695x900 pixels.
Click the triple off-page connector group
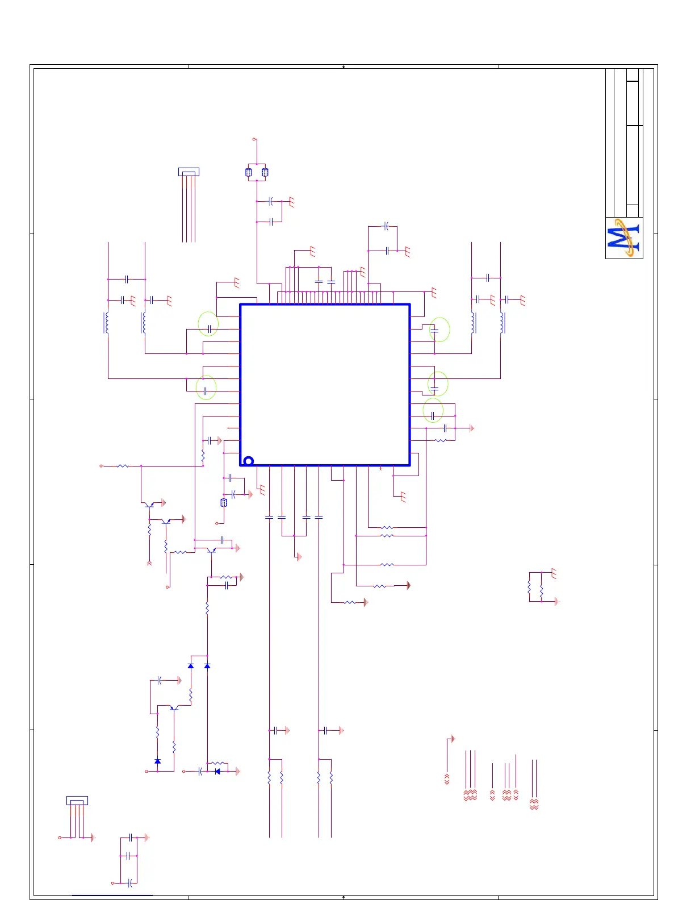[x=470, y=795]
